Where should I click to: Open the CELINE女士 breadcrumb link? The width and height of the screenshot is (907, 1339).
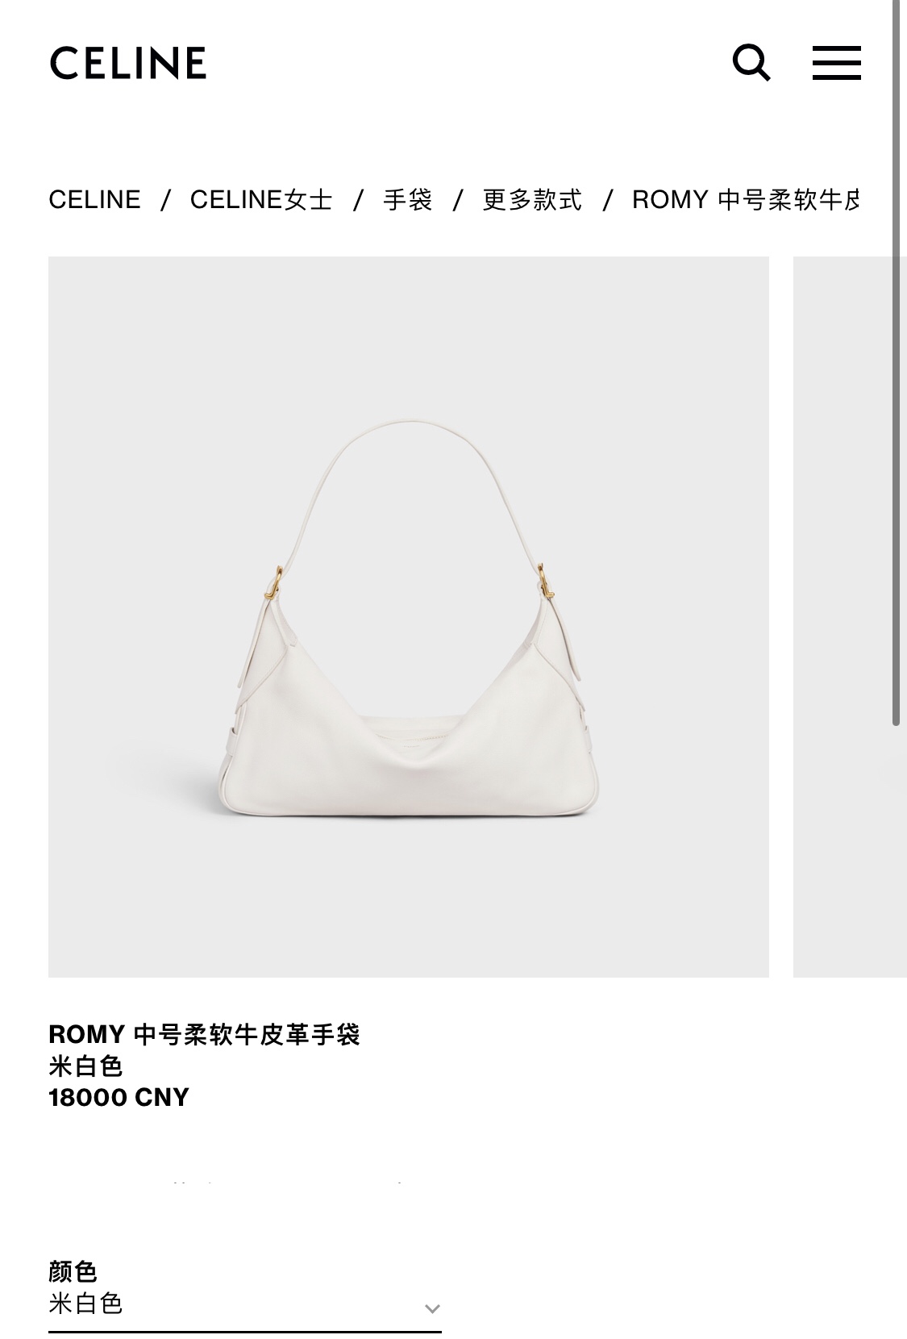click(261, 199)
